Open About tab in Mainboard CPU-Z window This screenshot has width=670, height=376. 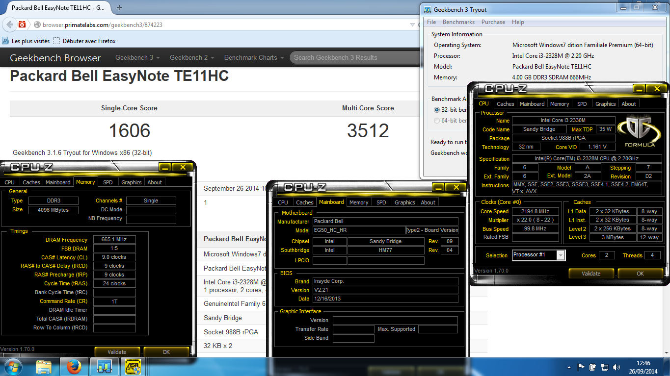coord(428,202)
